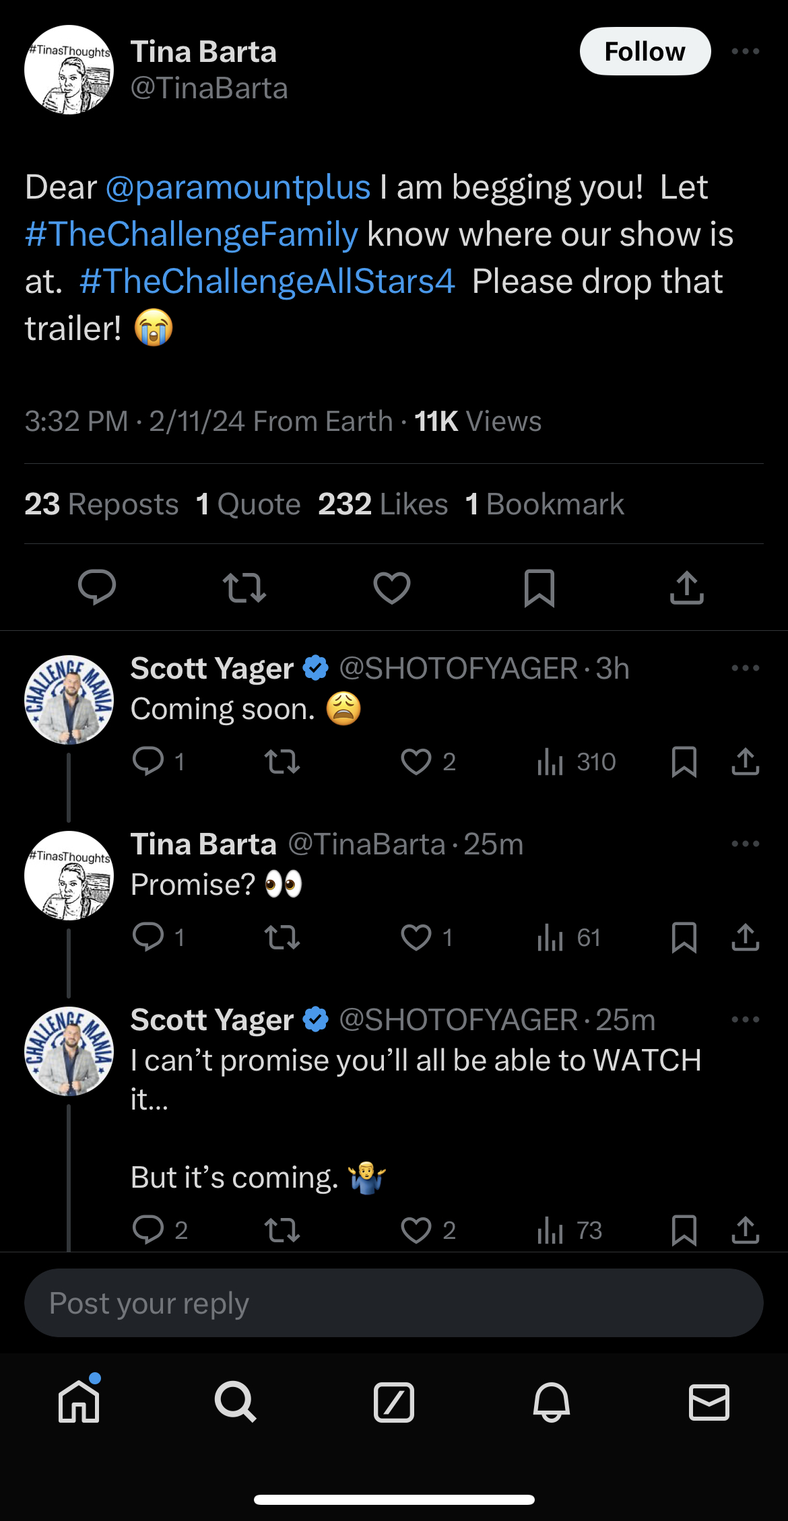Like Tina Barta's main post
788x1521 pixels.
392,588
